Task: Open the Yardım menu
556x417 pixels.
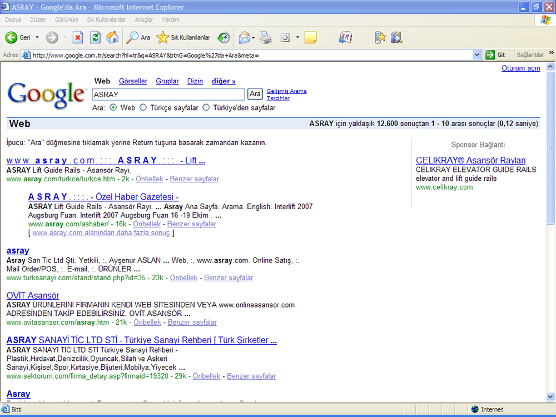Action: point(171,19)
